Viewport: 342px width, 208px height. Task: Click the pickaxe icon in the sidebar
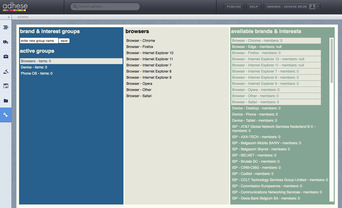click(x=6, y=71)
